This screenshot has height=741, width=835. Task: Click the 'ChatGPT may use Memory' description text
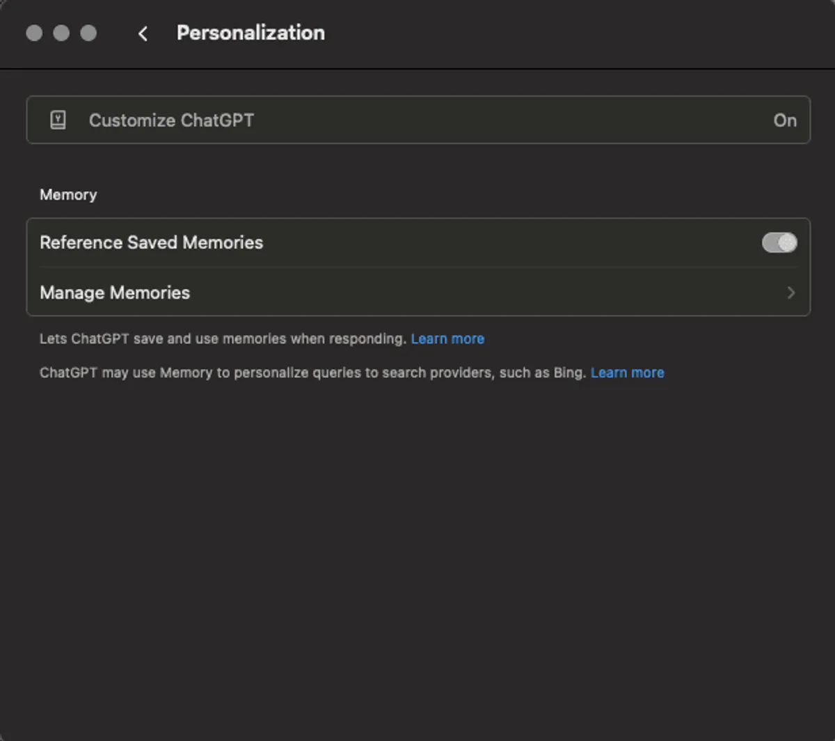click(312, 373)
